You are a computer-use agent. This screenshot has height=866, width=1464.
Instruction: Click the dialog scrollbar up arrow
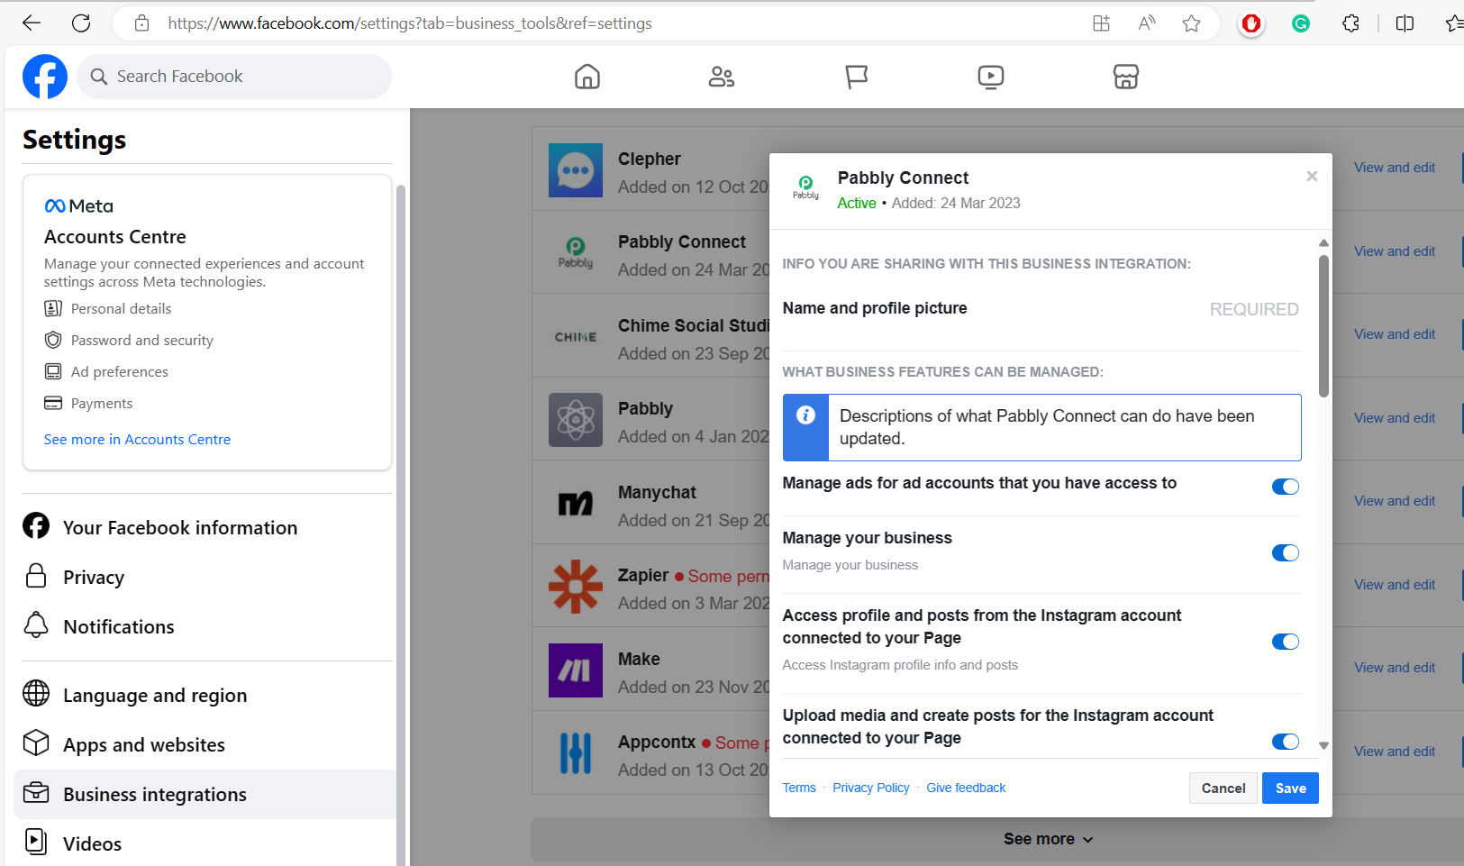1323,242
